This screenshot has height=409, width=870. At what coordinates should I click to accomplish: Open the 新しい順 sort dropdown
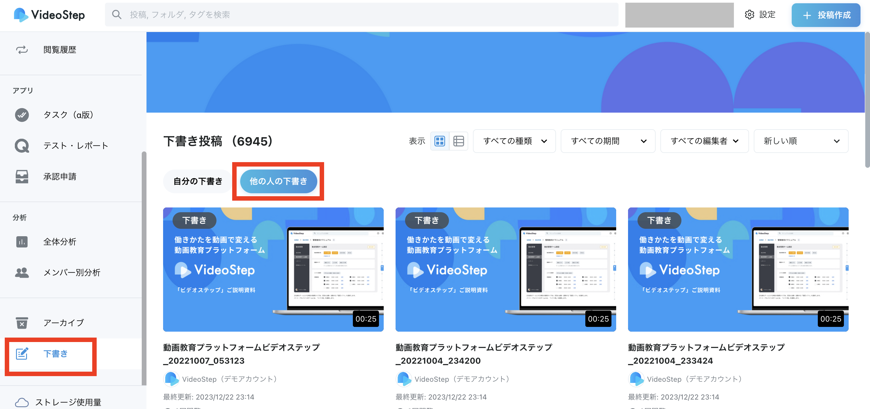point(800,141)
